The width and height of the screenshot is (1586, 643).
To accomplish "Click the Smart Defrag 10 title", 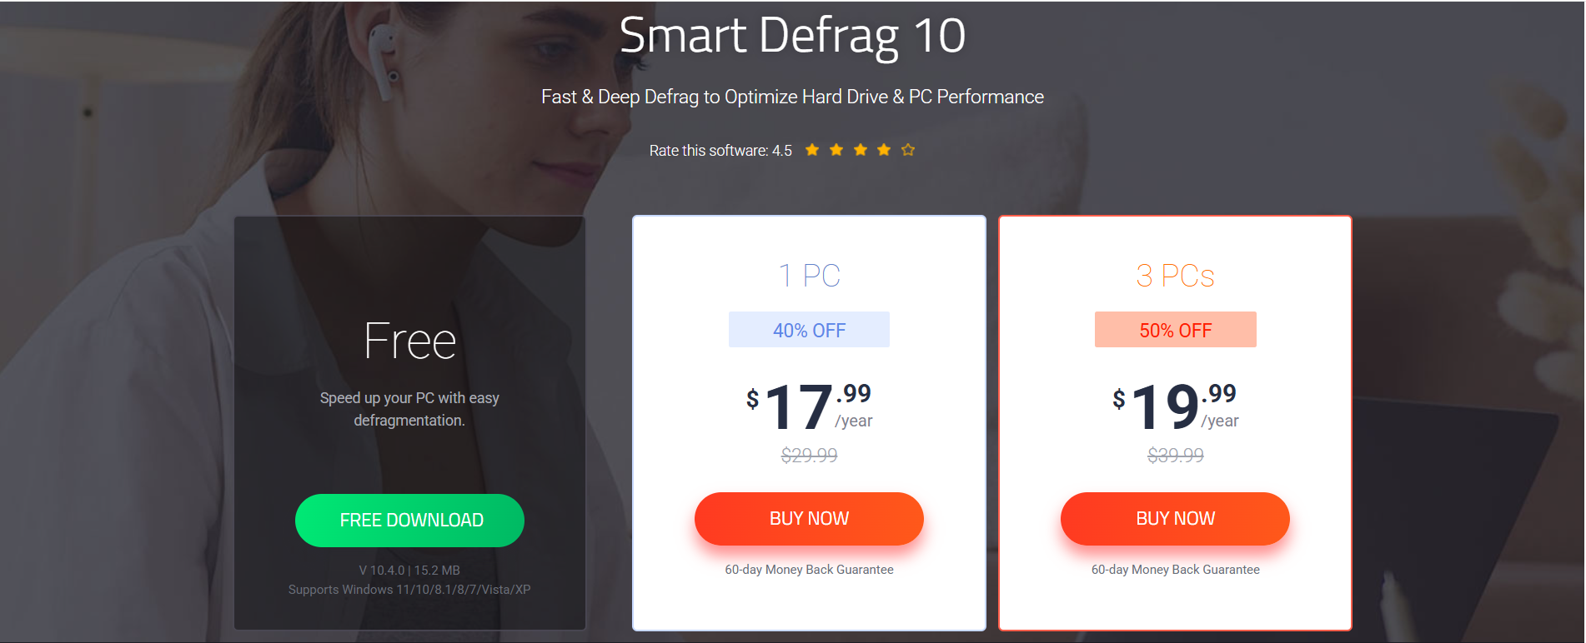I will 792,36.
